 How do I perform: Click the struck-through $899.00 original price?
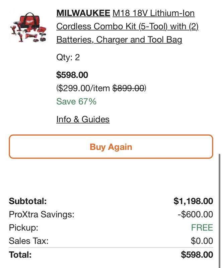pos(128,88)
